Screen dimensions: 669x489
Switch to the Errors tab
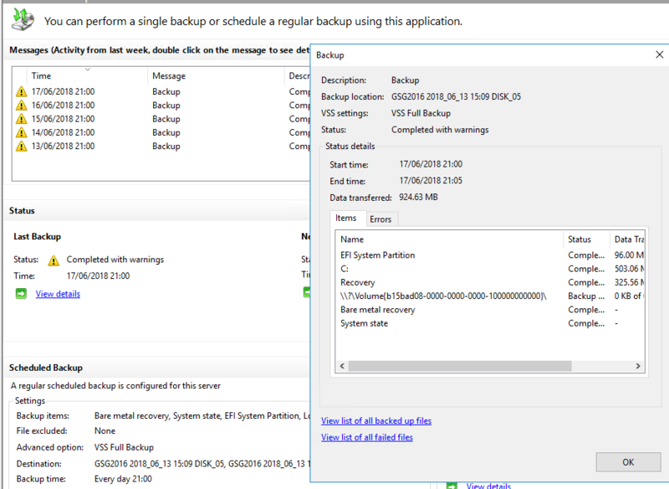381,219
